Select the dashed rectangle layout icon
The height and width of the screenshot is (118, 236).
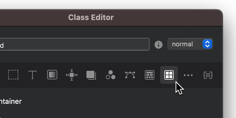pyautogui.click(x=13, y=75)
